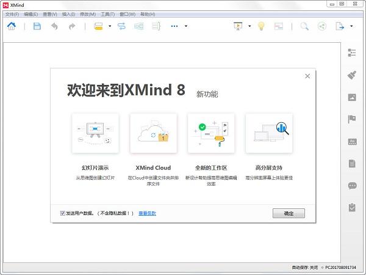Expand the topic insert dropdown arrow
This screenshot has width=366, height=275.
pyautogui.click(x=110, y=26)
